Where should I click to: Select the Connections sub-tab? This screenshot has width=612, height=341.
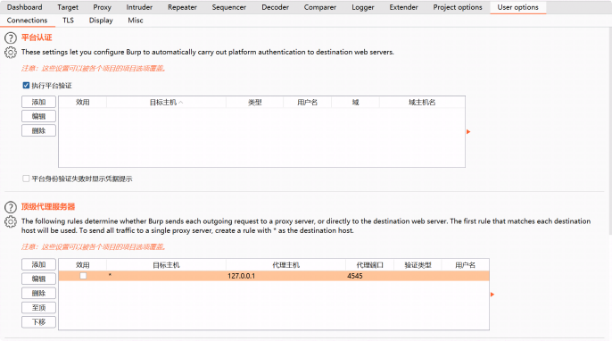(27, 21)
